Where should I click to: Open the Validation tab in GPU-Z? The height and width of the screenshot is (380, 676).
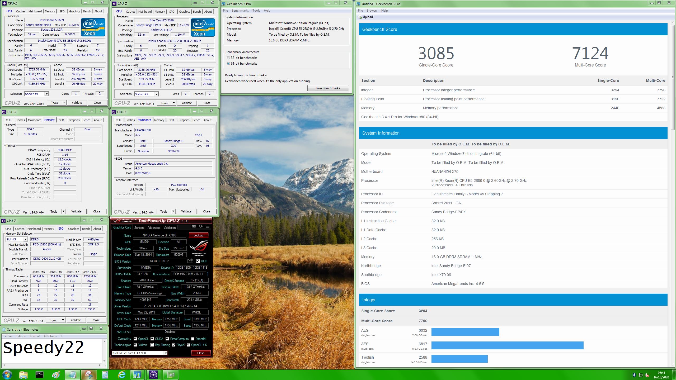point(170,228)
